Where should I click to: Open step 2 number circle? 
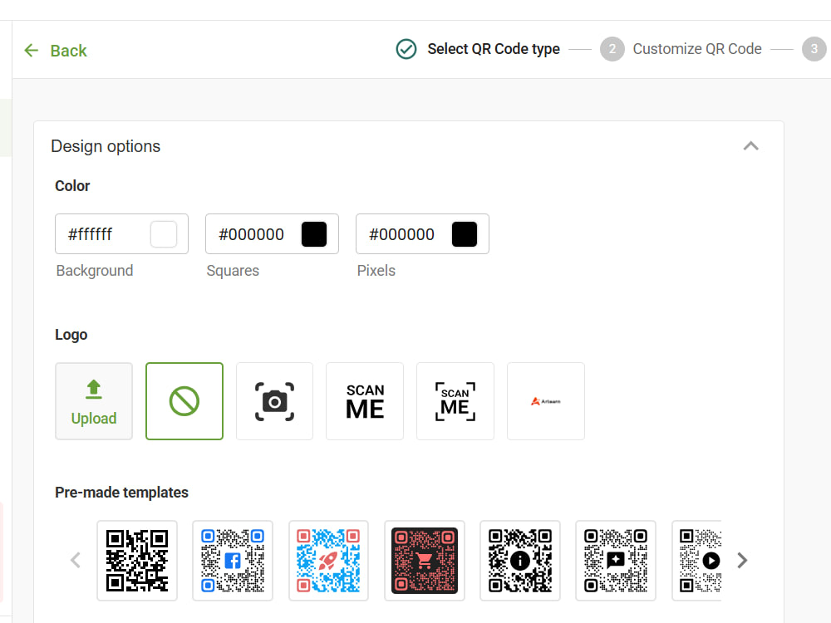tap(612, 49)
